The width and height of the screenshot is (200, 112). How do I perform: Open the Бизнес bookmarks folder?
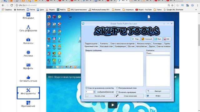116,10
